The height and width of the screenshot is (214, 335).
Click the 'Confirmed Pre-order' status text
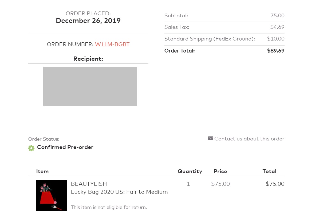pos(65,147)
